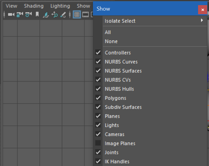Click the Image Plane icon
The height and width of the screenshot is (166, 209).
pyautogui.click(x=46, y=15)
